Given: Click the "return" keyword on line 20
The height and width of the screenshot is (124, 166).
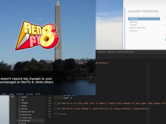Looking at the screenshot, I should (62, 114).
